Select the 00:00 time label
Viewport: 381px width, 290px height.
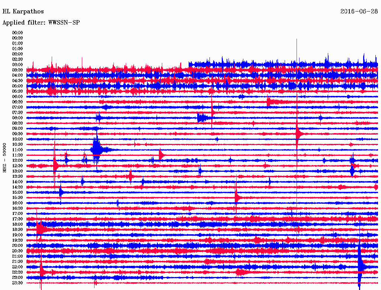click(x=17, y=33)
